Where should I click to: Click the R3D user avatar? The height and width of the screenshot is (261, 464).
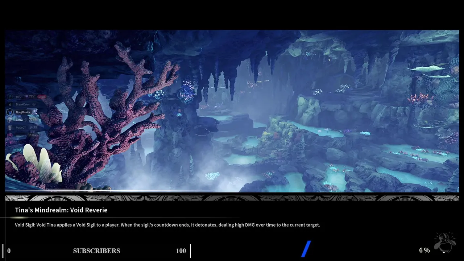pyautogui.click(x=10, y=96)
